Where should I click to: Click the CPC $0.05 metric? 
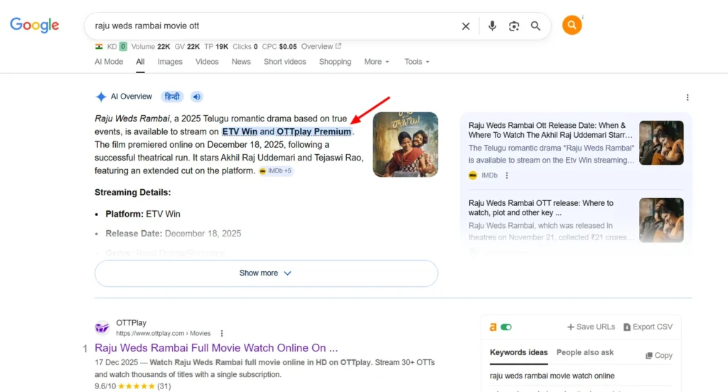click(279, 46)
